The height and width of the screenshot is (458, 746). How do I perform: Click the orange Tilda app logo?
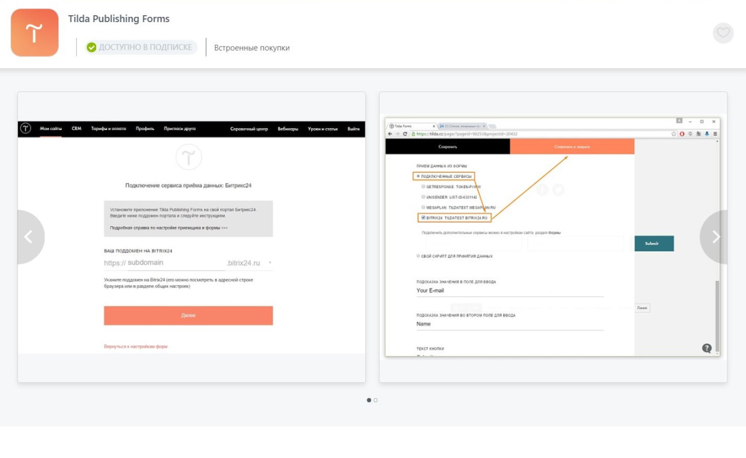click(34, 33)
